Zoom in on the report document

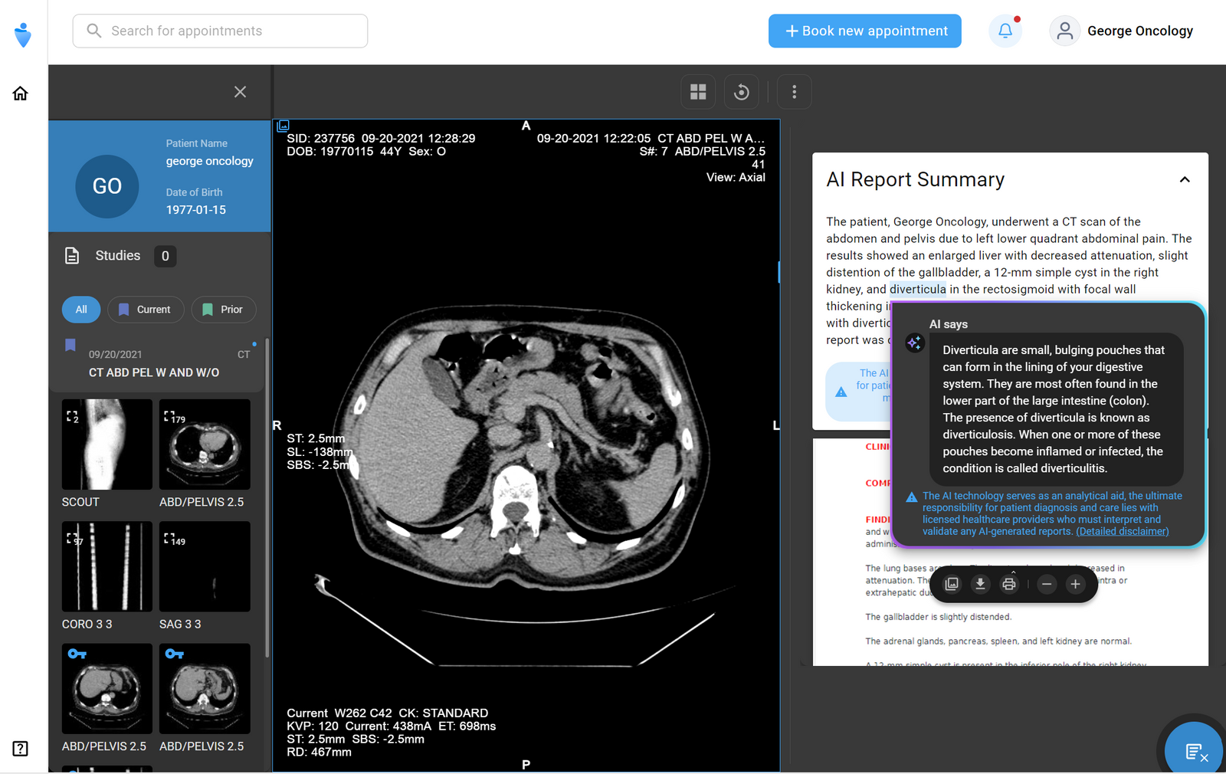[1075, 584]
